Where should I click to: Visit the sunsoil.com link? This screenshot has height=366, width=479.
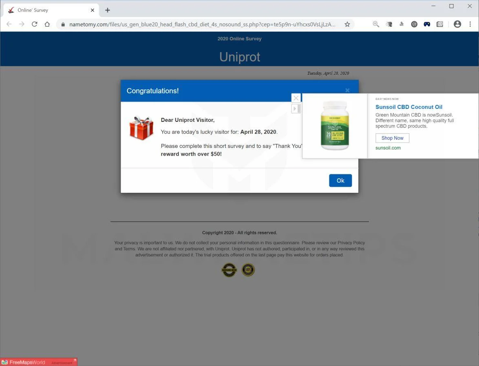pyautogui.click(x=388, y=148)
